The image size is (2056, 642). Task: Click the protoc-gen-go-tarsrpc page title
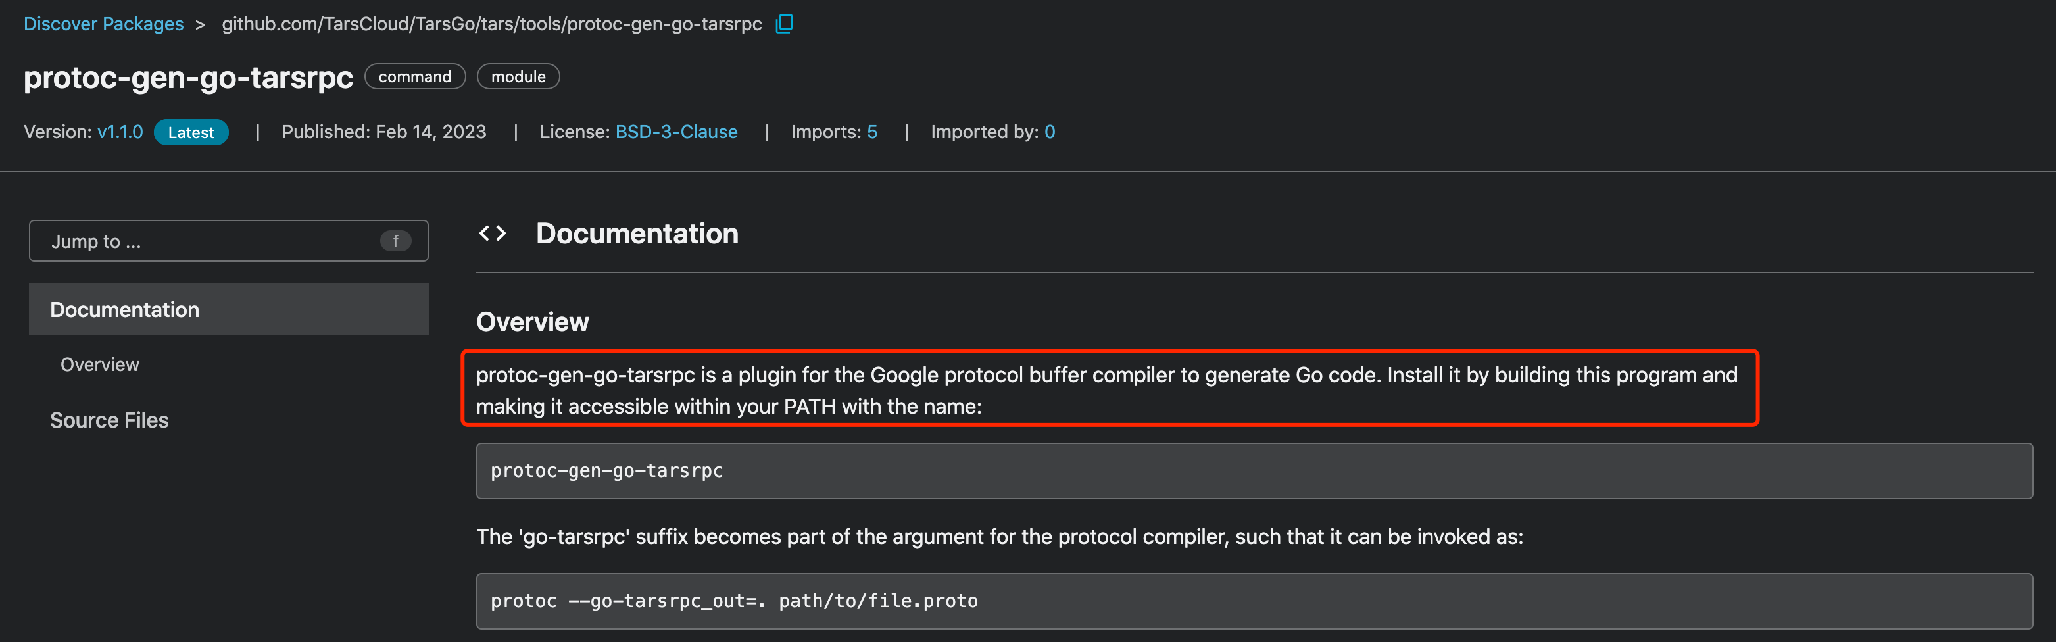click(x=188, y=78)
